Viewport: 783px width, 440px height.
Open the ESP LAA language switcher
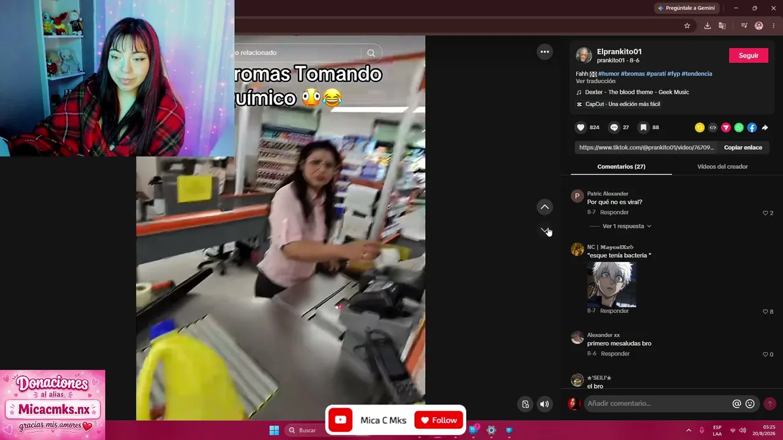[x=717, y=430]
